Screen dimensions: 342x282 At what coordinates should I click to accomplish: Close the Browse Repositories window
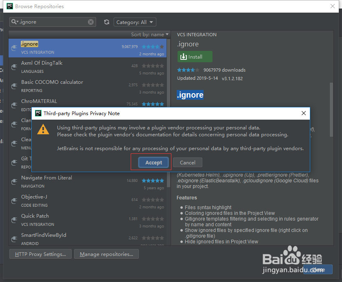(x=332, y=6)
